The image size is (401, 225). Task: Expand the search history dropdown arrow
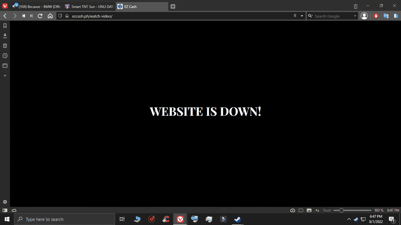[355, 16]
